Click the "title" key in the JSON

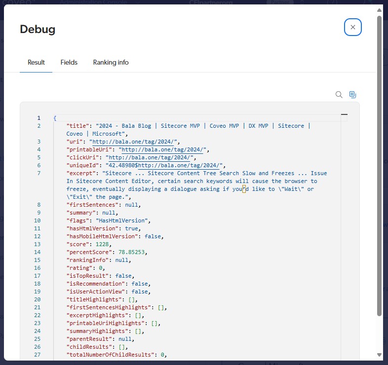point(78,126)
